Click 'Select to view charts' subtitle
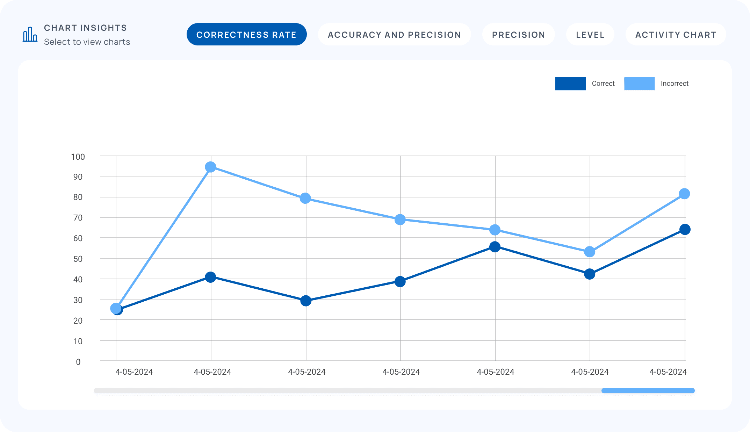The image size is (750, 432). click(x=87, y=42)
